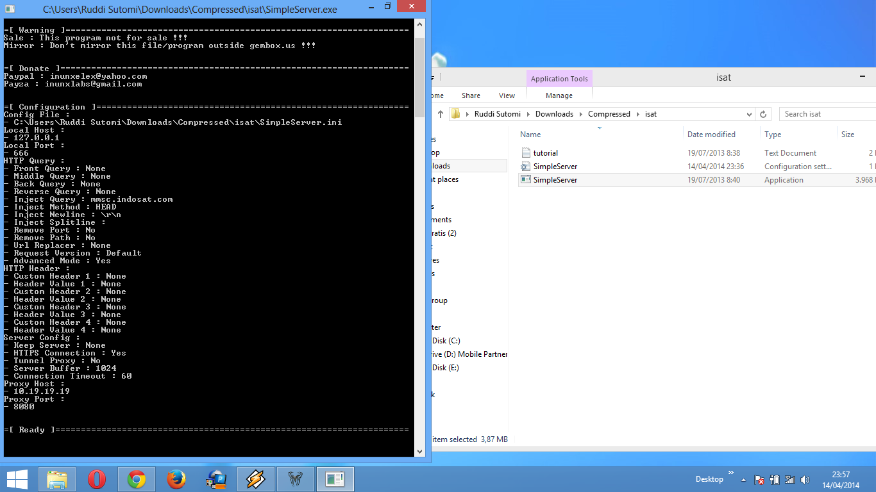Open the spider logo taskbar app

pos(295,479)
